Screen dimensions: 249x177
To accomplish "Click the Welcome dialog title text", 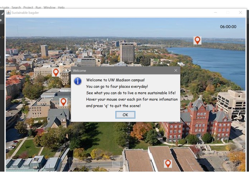I will (80, 71).
